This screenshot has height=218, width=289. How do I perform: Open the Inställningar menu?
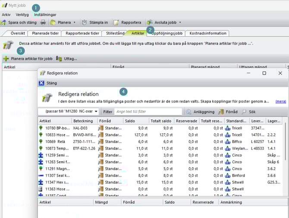click(45, 15)
